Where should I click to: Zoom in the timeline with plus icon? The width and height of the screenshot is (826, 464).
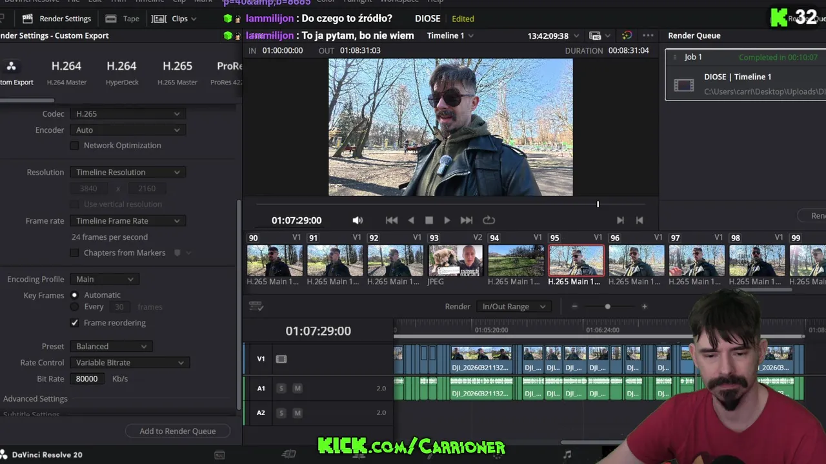tap(644, 307)
